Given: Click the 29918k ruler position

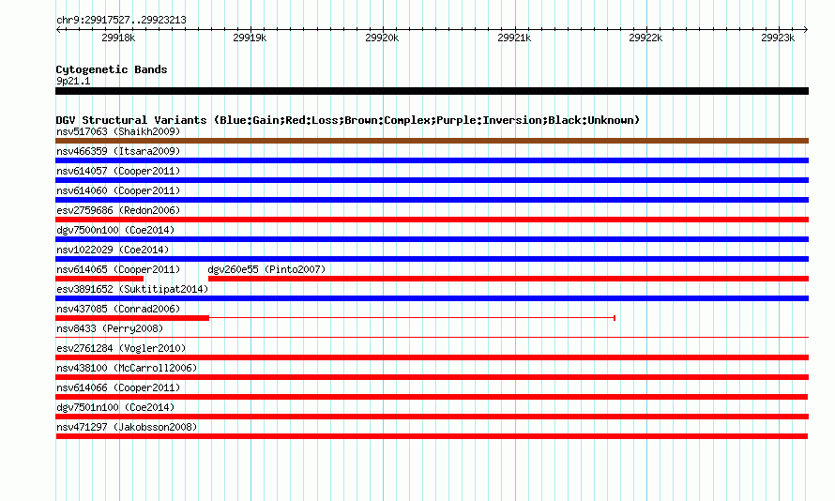Looking at the screenshot, I should click(x=118, y=38).
